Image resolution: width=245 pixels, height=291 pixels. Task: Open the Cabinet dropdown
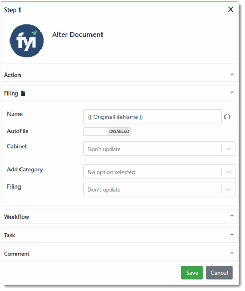pos(159,149)
